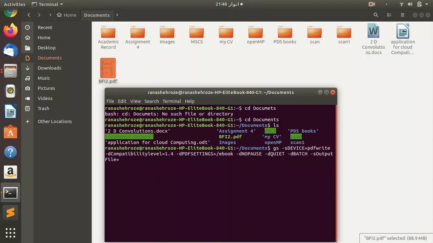This screenshot has width=433, height=243.
Task: Launch Amazon from the dock
Action: point(10,172)
